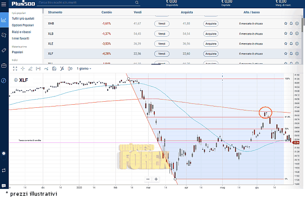Viewport: 305px width, 199px height.
Task: Set a price alert bell for XLF
Action: point(291,53)
